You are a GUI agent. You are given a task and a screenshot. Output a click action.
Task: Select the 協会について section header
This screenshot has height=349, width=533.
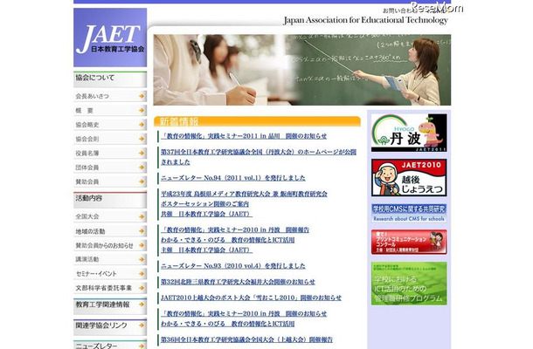110,79
